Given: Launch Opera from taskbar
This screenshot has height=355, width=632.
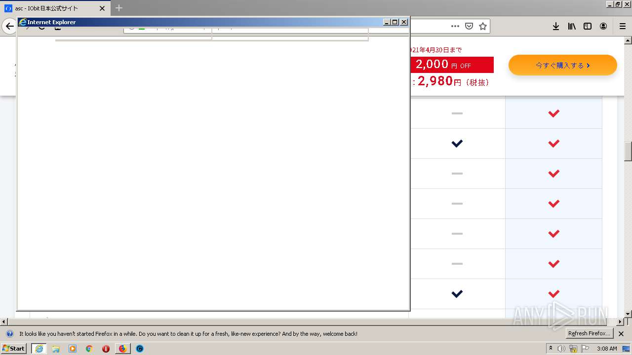Looking at the screenshot, I should click(106, 349).
